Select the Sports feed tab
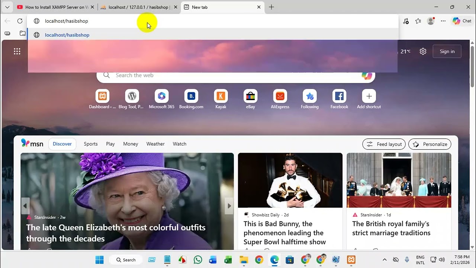The width and height of the screenshot is (476, 268). pos(91,144)
